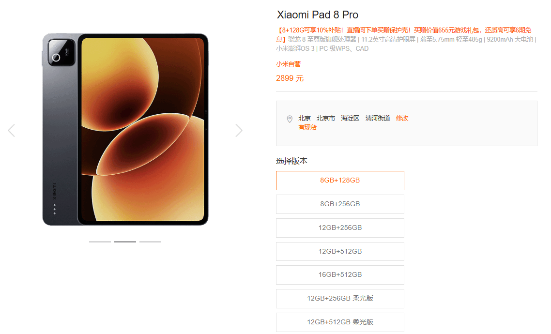Open the 小米自营 seller link
The image size is (551, 334).
(x=288, y=64)
